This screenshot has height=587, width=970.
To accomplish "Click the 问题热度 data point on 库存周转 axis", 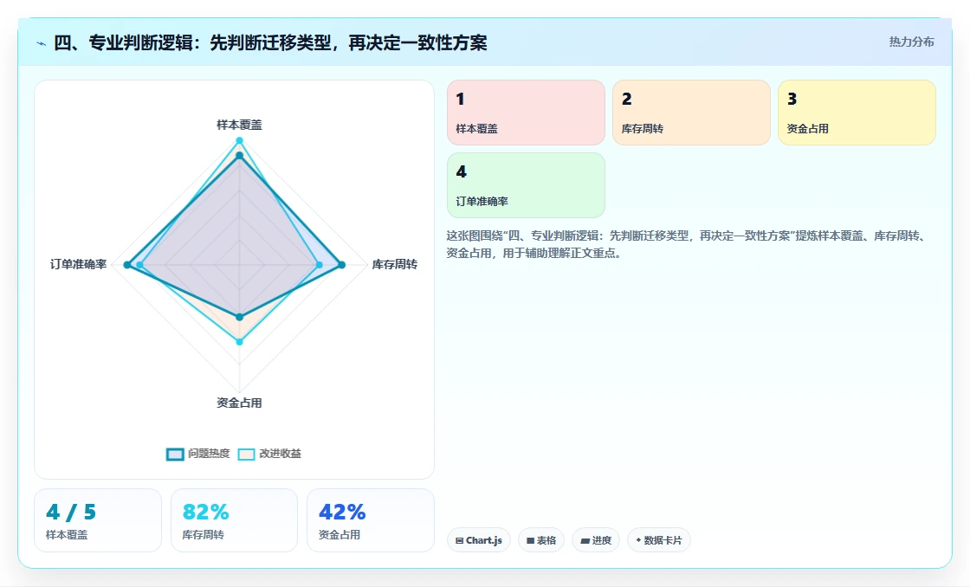I will 341,265.
